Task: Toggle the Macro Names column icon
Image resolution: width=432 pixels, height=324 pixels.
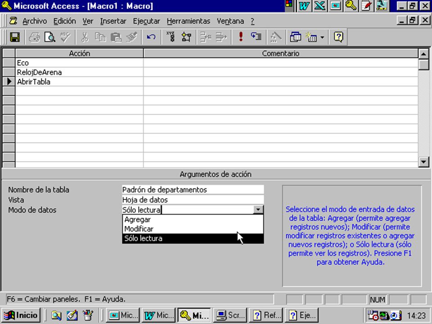Action: [171, 37]
